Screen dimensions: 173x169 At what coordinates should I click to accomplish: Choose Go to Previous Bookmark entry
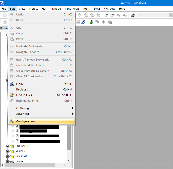coord(42,71)
